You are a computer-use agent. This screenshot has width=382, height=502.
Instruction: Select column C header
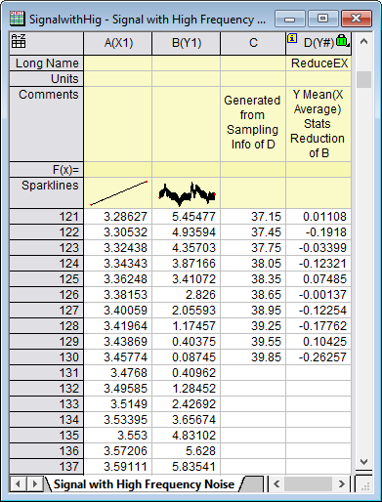point(253,43)
